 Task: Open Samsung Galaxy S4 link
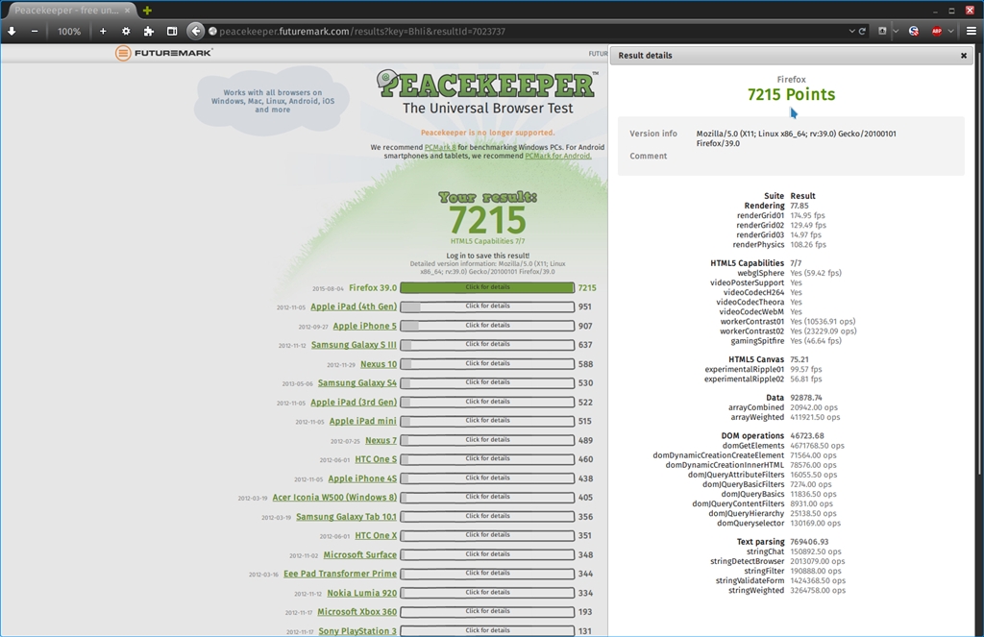click(357, 382)
